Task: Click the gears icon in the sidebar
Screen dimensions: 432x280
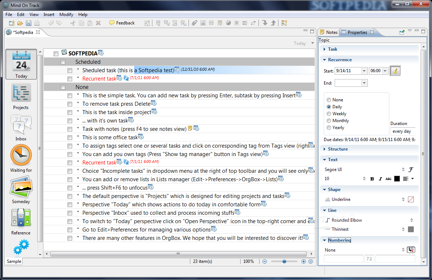Action: point(21,247)
